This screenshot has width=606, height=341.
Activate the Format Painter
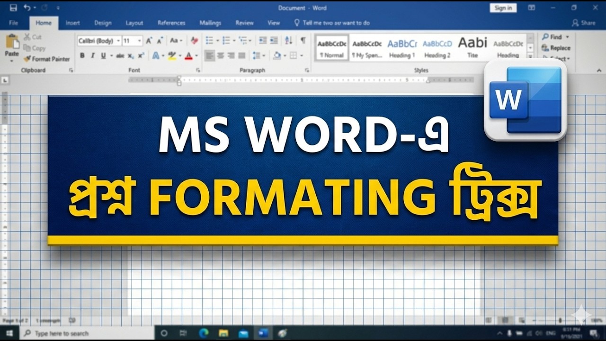pyautogui.click(x=46, y=59)
